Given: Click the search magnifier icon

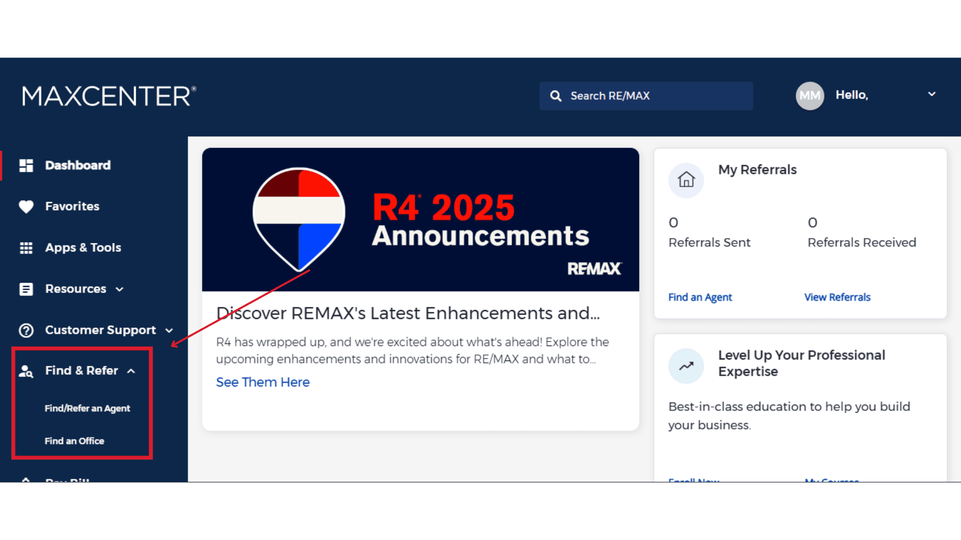Looking at the screenshot, I should coord(556,96).
